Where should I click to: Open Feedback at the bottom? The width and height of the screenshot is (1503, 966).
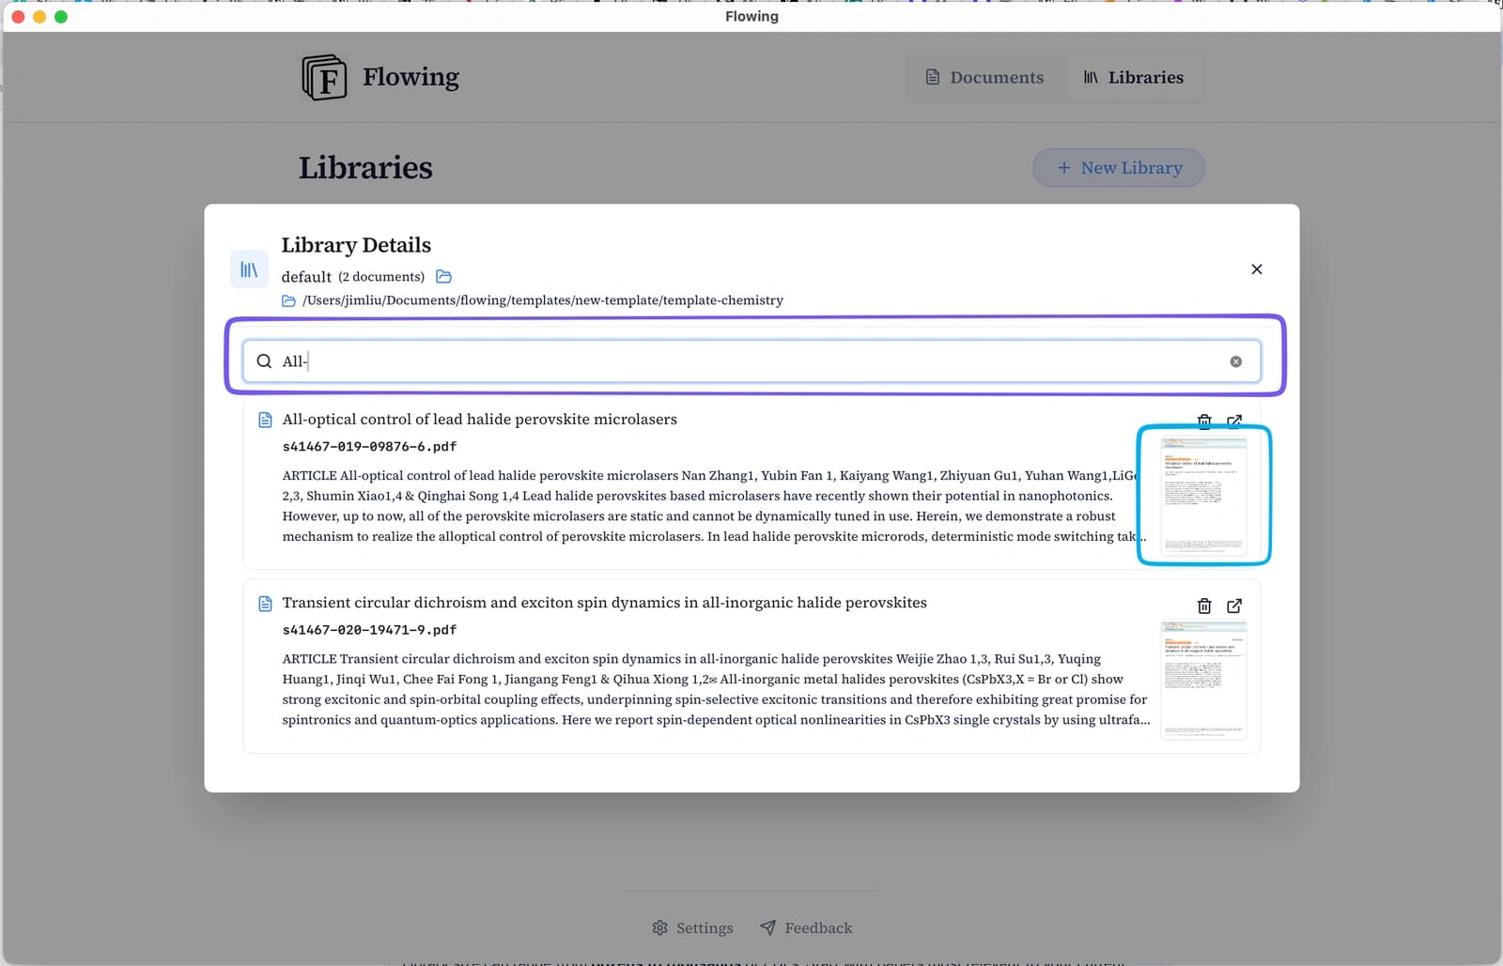click(806, 928)
